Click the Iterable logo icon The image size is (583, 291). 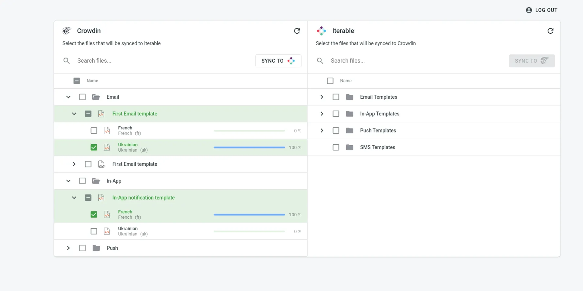pos(321,31)
